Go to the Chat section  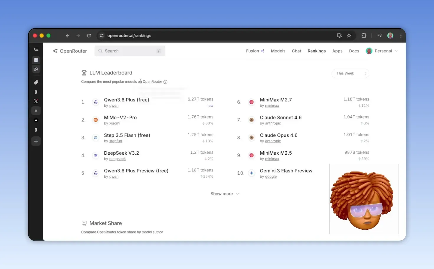tap(296, 51)
